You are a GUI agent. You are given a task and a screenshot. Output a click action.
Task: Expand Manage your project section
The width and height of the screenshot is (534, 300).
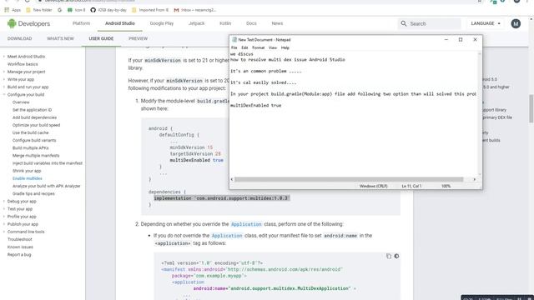pyautogui.click(x=4, y=72)
